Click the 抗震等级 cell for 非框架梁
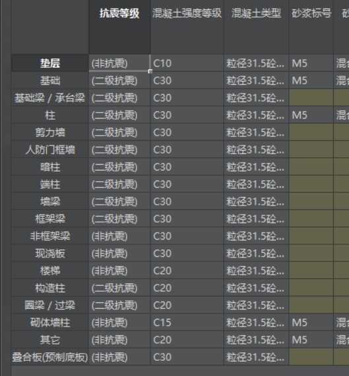Screen dimensions: 349x376 (119, 236)
